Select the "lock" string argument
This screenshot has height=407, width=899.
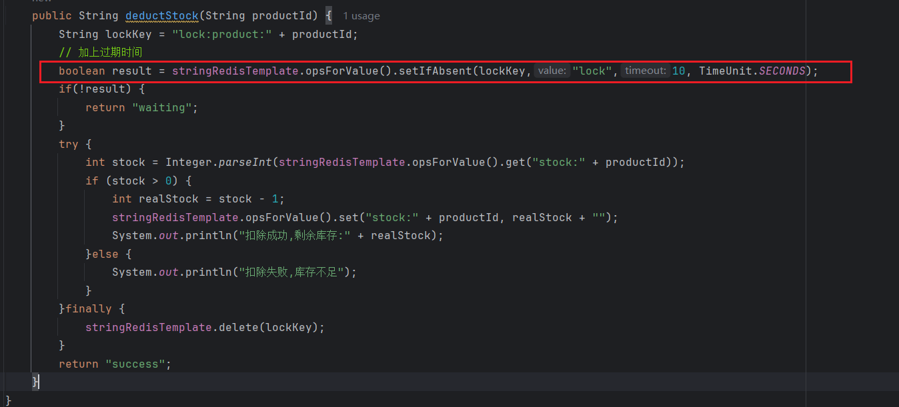click(592, 71)
